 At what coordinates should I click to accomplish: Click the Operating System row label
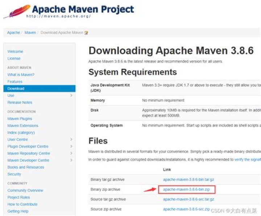click(107, 126)
